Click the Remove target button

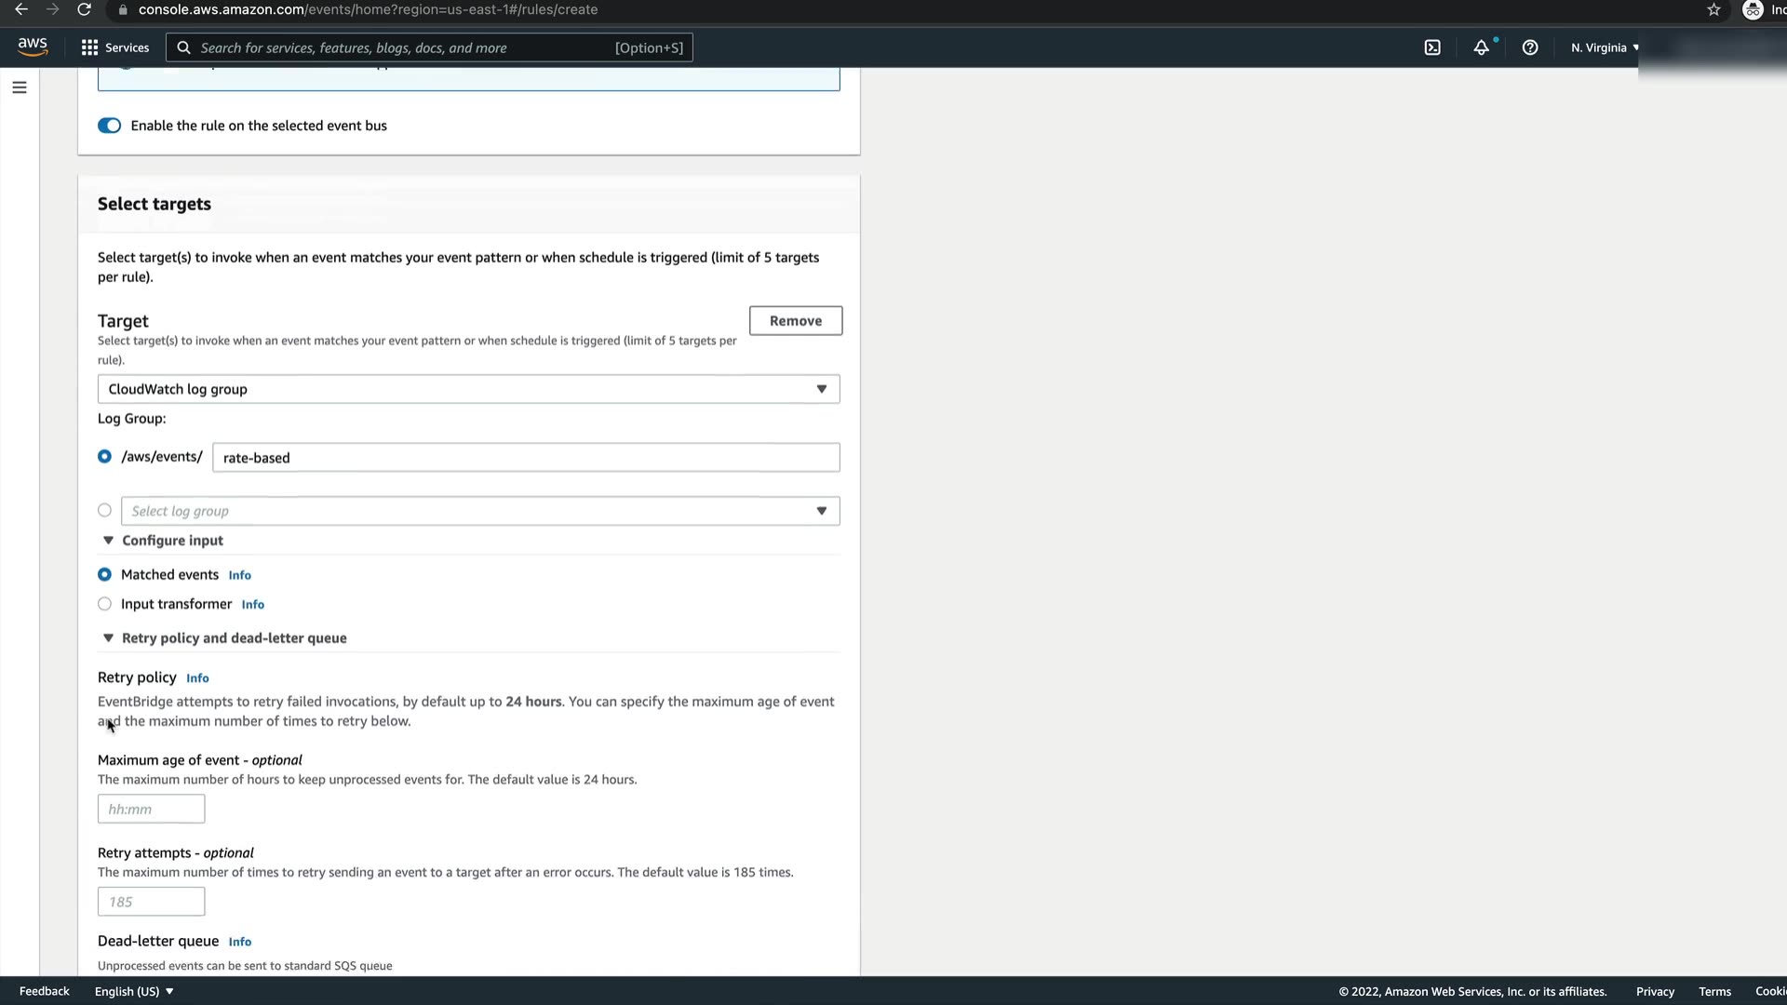pos(795,320)
